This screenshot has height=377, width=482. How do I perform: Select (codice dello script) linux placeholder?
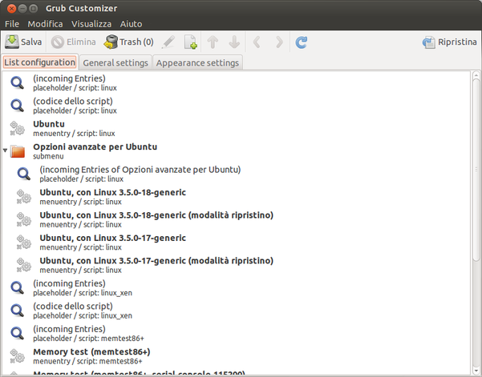pyautogui.click(x=236, y=105)
